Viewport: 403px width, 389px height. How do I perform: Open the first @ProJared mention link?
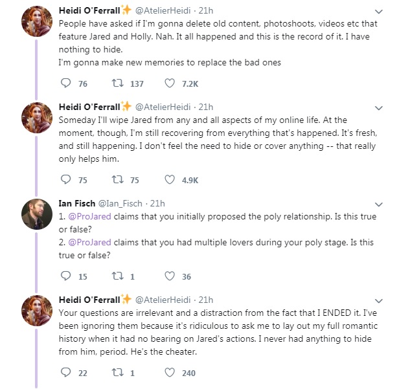click(x=89, y=216)
